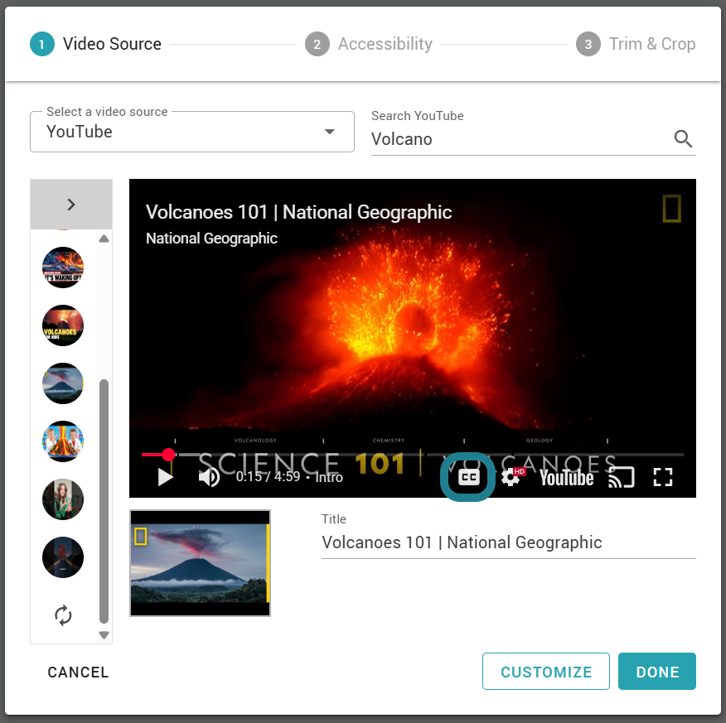Open video settings gear icon
This screenshot has width=726, height=723.
(x=511, y=477)
